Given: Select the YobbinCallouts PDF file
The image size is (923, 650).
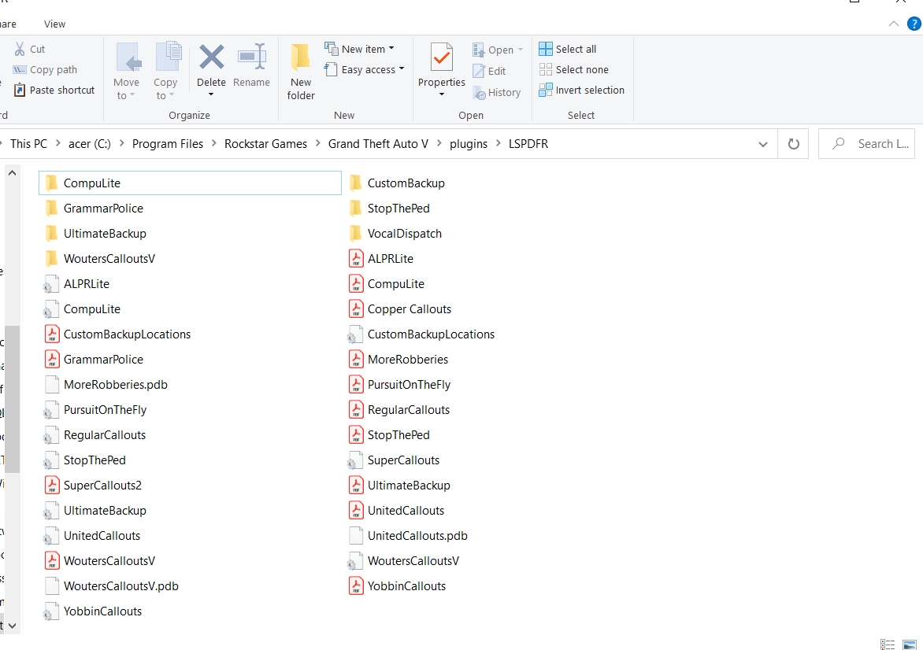Looking at the screenshot, I should 398,586.
